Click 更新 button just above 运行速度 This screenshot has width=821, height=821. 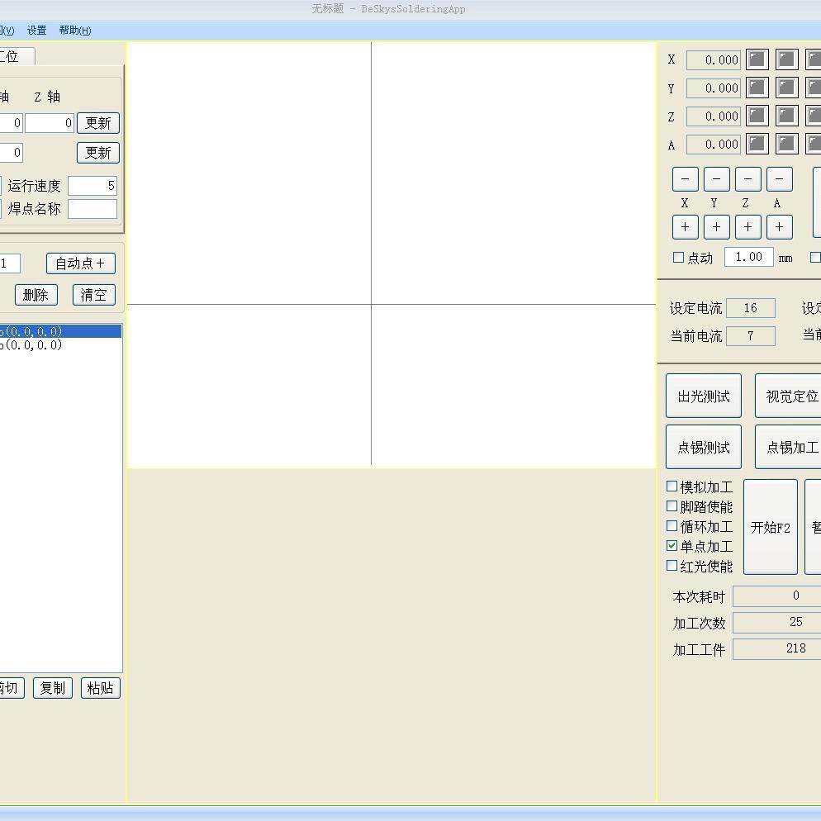tap(98, 153)
